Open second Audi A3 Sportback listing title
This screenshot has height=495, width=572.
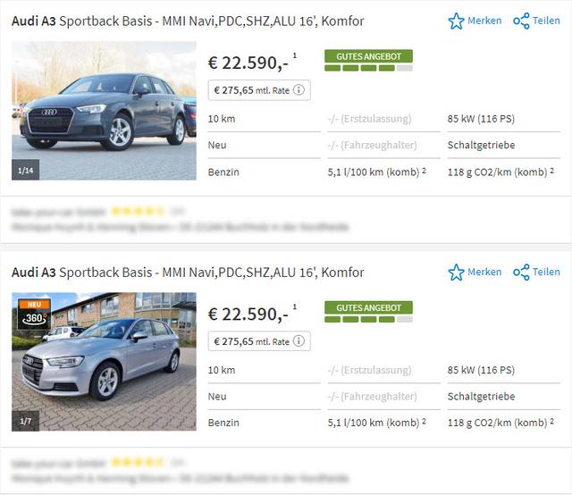tap(188, 272)
